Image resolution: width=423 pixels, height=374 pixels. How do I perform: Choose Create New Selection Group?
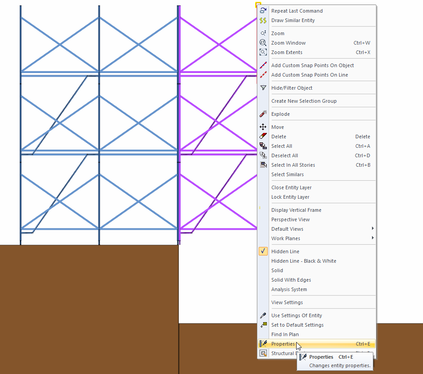(x=304, y=101)
